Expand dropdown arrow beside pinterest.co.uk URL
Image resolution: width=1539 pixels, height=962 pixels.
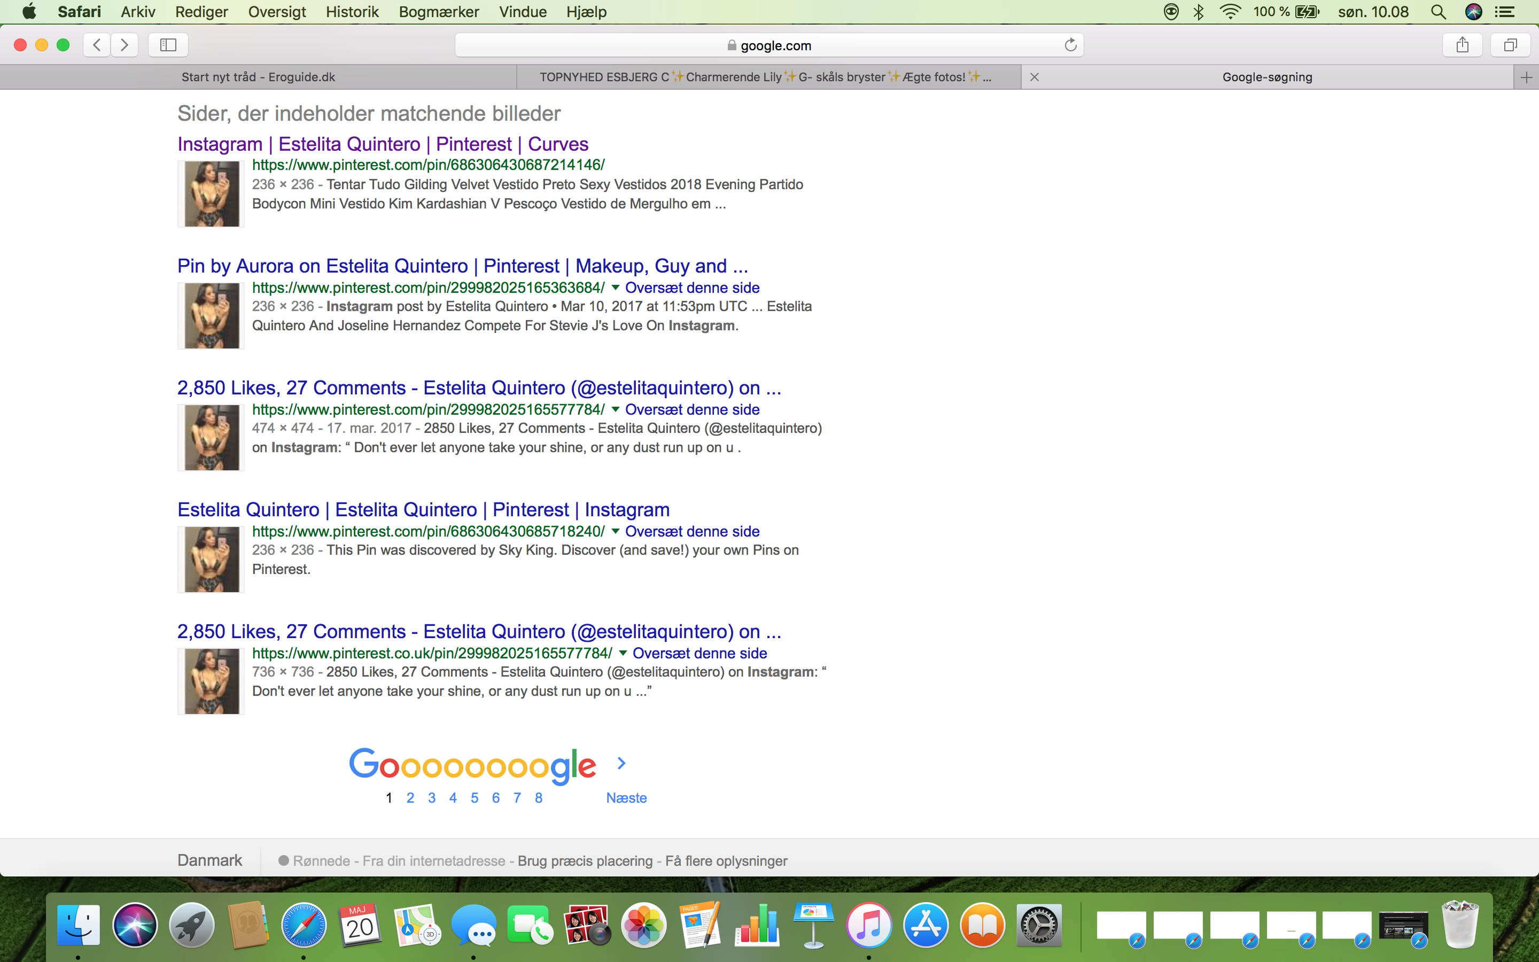623,654
